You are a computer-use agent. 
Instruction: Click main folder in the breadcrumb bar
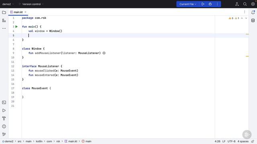(x=29, y=141)
